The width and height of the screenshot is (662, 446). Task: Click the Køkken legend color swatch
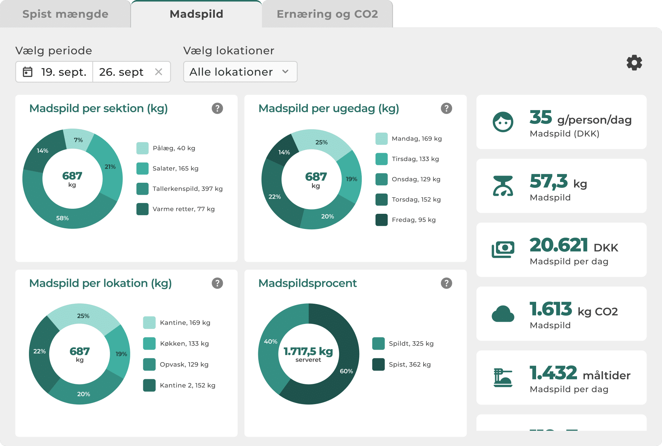point(149,343)
